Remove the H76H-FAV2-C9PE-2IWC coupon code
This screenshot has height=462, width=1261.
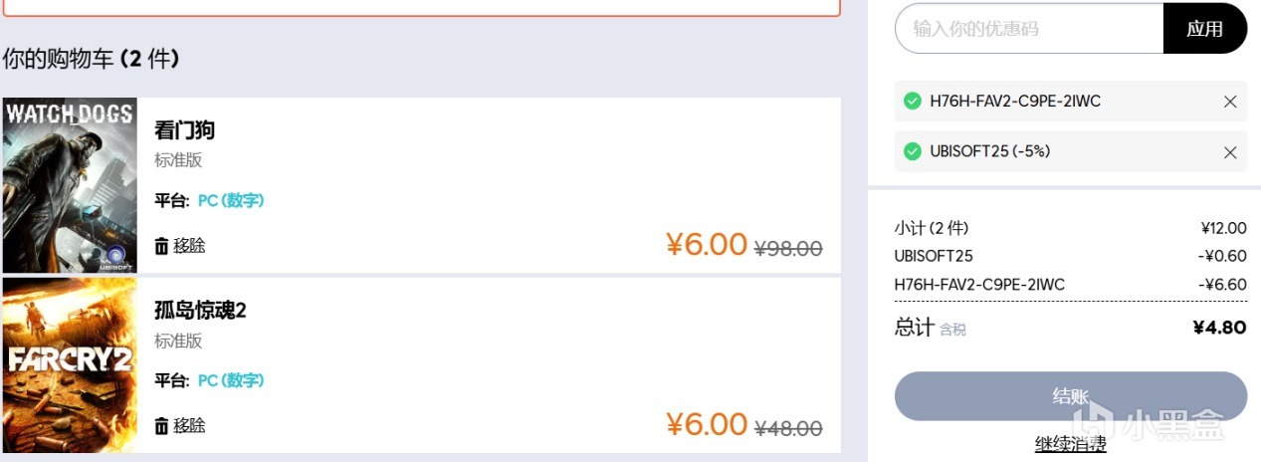tap(1230, 102)
